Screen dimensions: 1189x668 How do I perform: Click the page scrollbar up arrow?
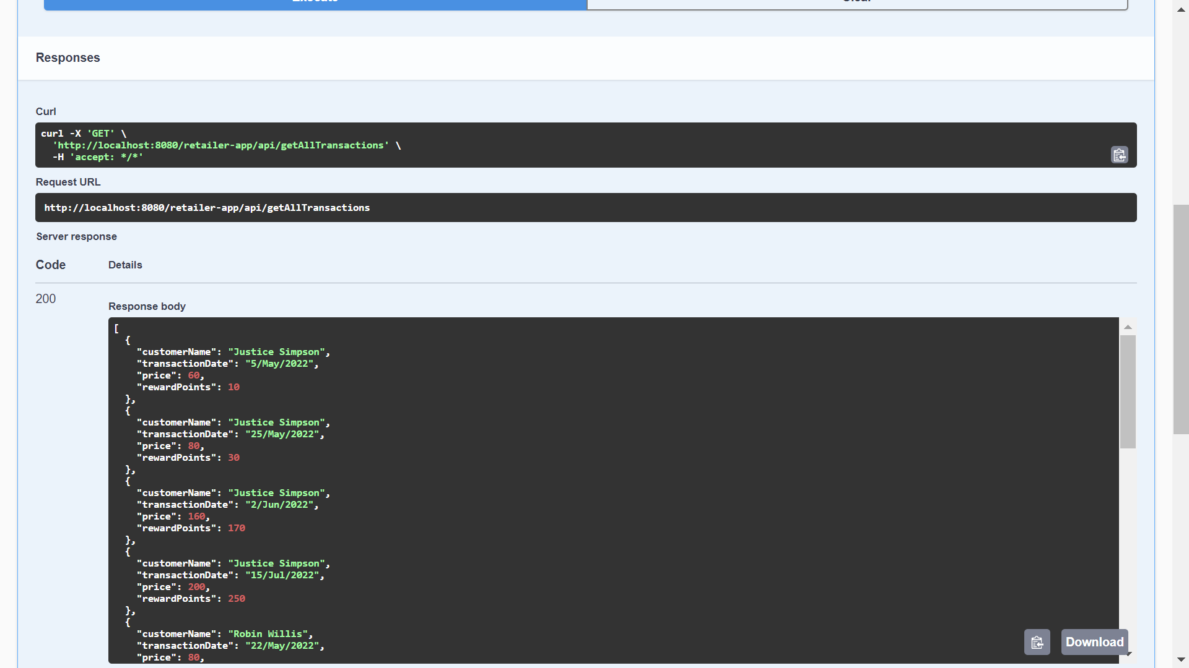[x=1180, y=9]
